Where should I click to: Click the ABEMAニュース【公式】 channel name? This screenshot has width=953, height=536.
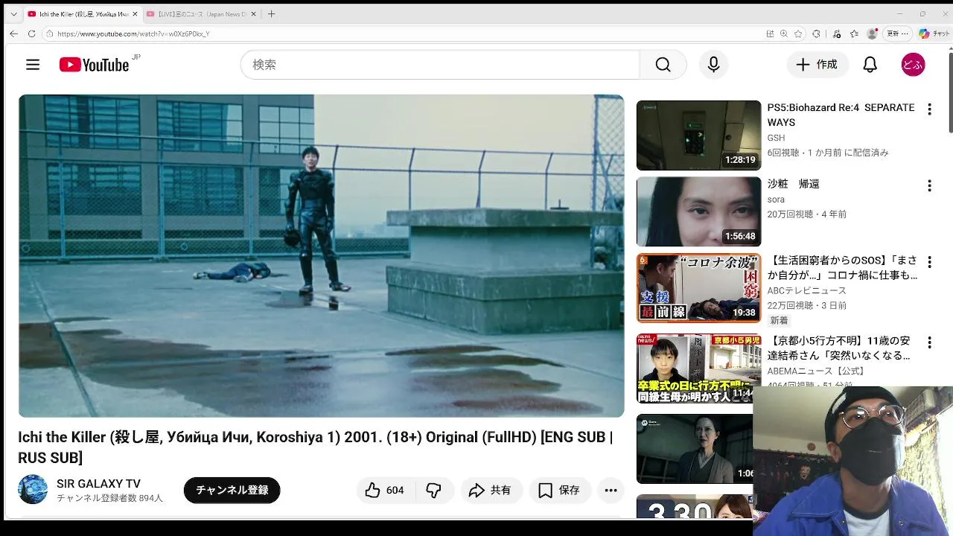(817, 371)
